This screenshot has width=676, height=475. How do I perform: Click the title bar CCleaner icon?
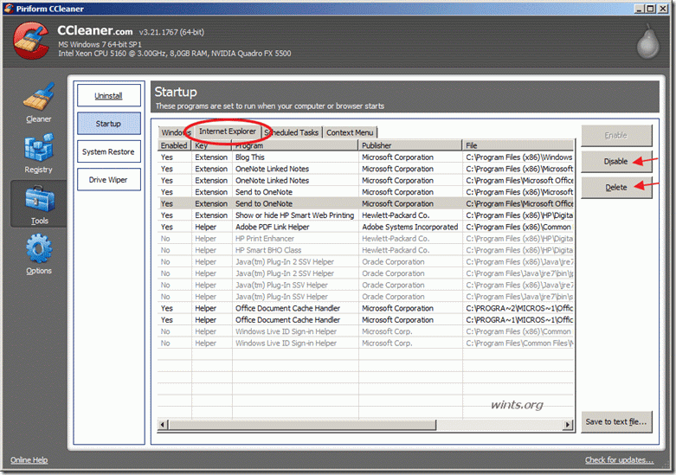click(8, 8)
